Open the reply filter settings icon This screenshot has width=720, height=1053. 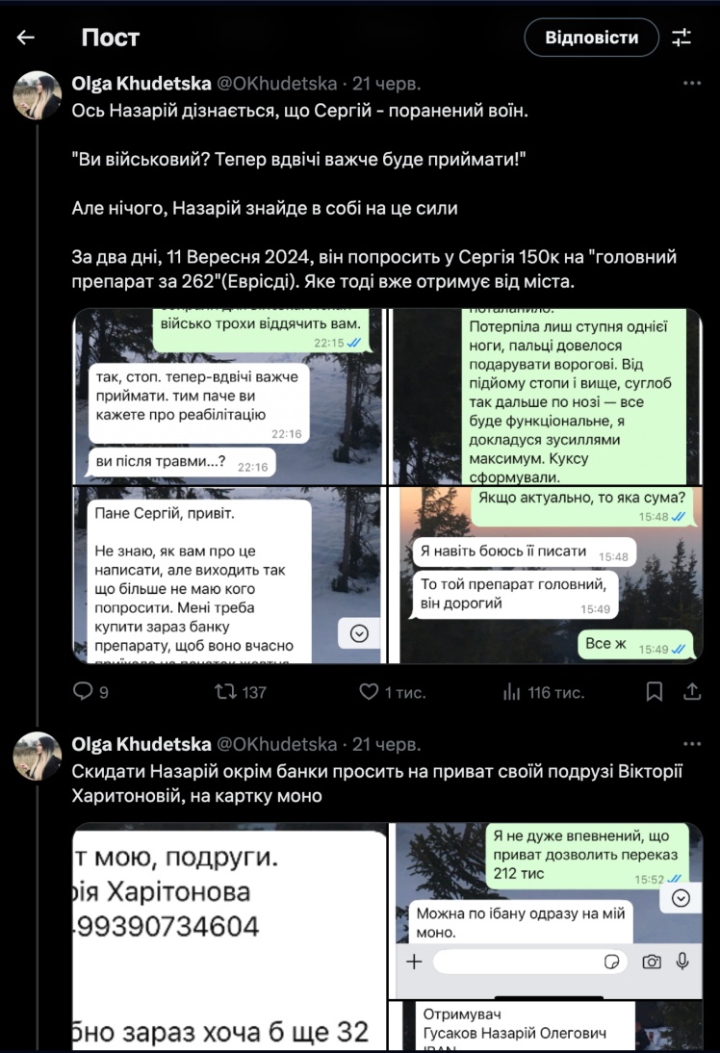coord(681,37)
